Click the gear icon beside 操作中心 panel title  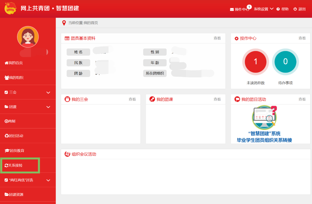coord(237,38)
